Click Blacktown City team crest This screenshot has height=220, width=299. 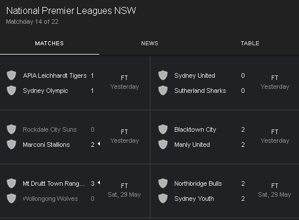(163, 129)
